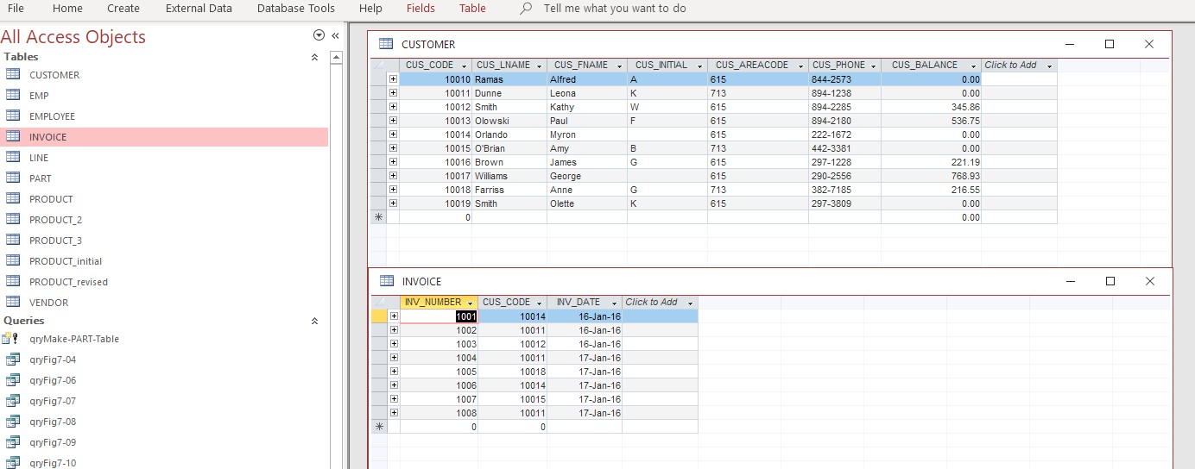This screenshot has height=469, width=1195.
Task: Collapse the Tables group in navigation pane
Action: pos(314,57)
